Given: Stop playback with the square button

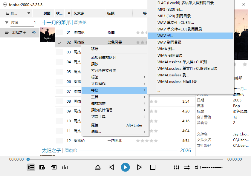Looking at the screenshot, I should (153, 167).
